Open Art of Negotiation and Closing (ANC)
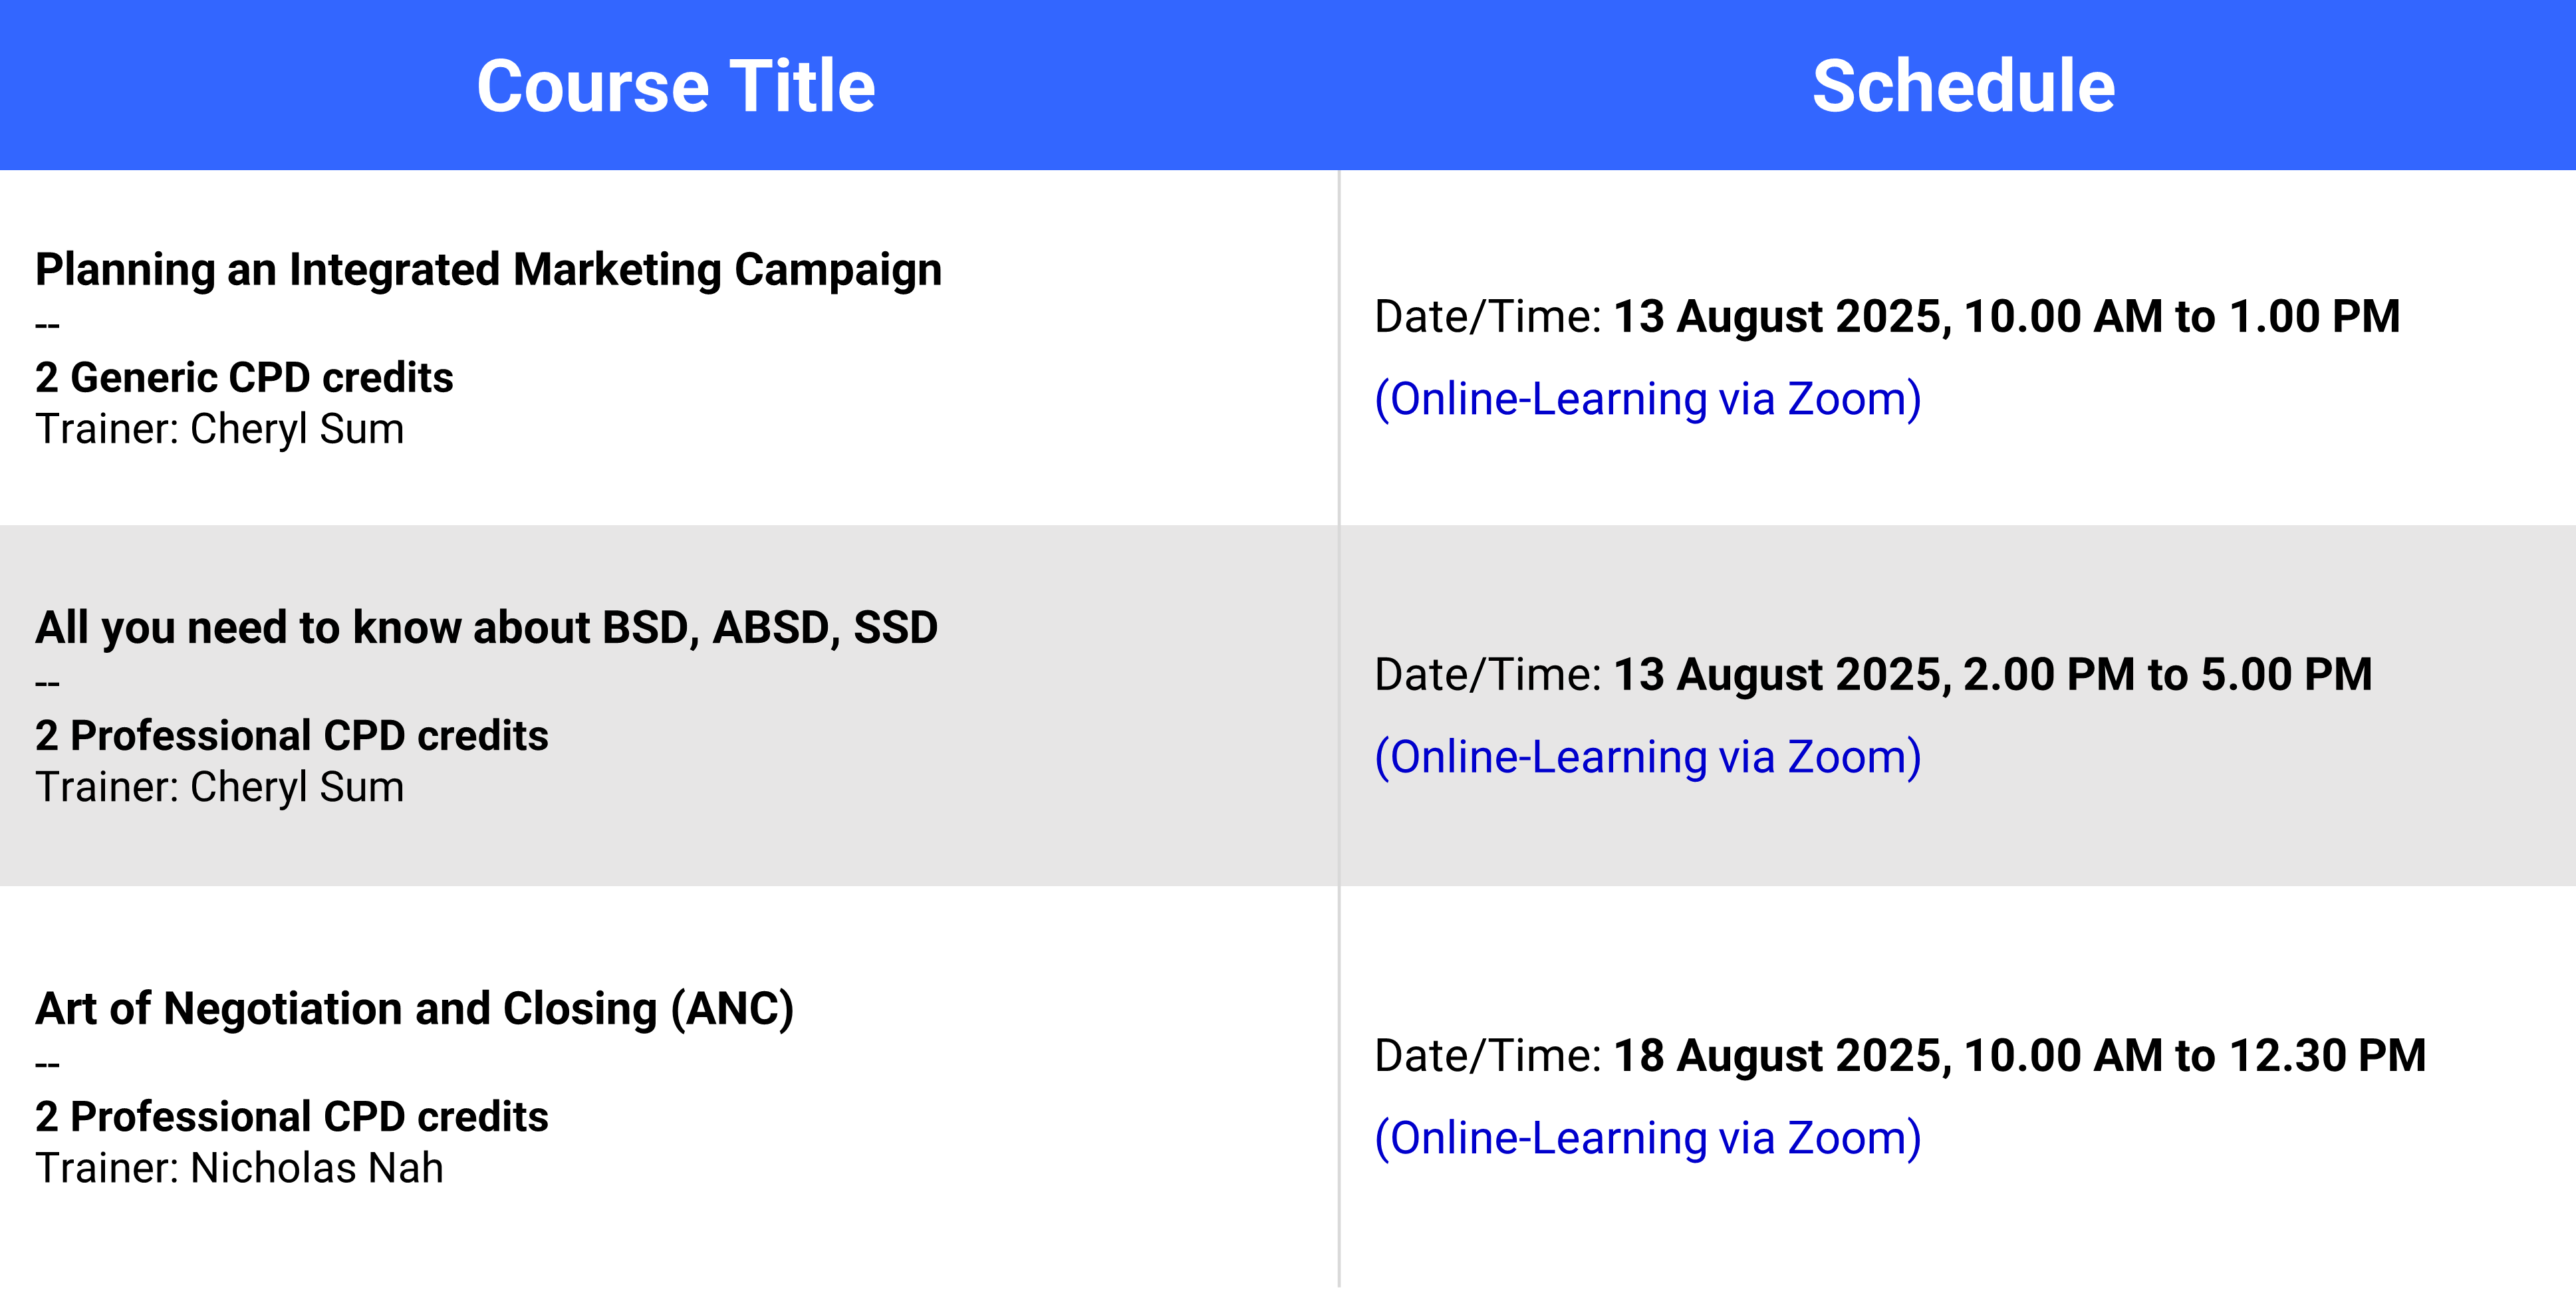2576x1289 pixels. tap(414, 1009)
